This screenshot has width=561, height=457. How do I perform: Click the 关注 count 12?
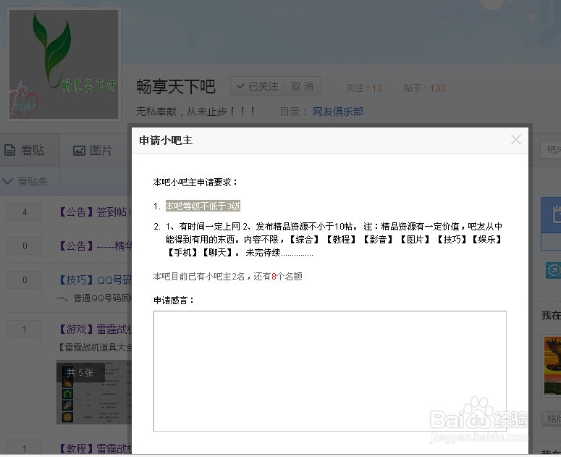pos(376,88)
